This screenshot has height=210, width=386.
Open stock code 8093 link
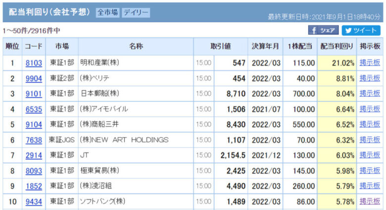coord(34,171)
